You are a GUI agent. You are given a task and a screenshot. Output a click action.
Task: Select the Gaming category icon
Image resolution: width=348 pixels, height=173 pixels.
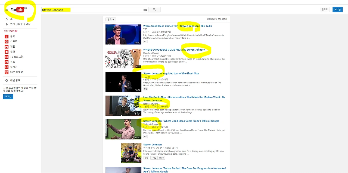7,47
